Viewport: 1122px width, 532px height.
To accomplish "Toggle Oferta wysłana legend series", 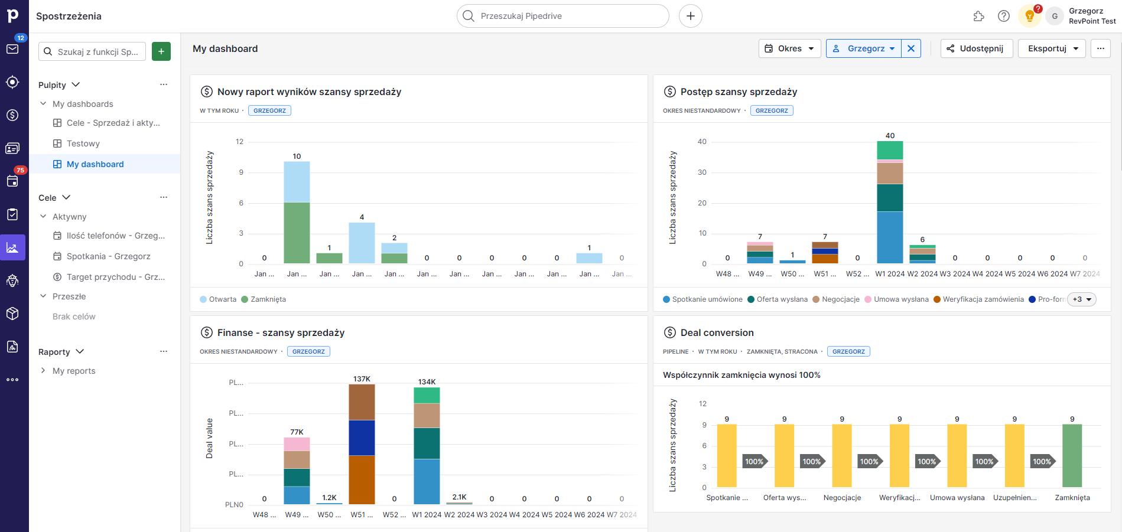I will pyautogui.click(x=778, y=299).
